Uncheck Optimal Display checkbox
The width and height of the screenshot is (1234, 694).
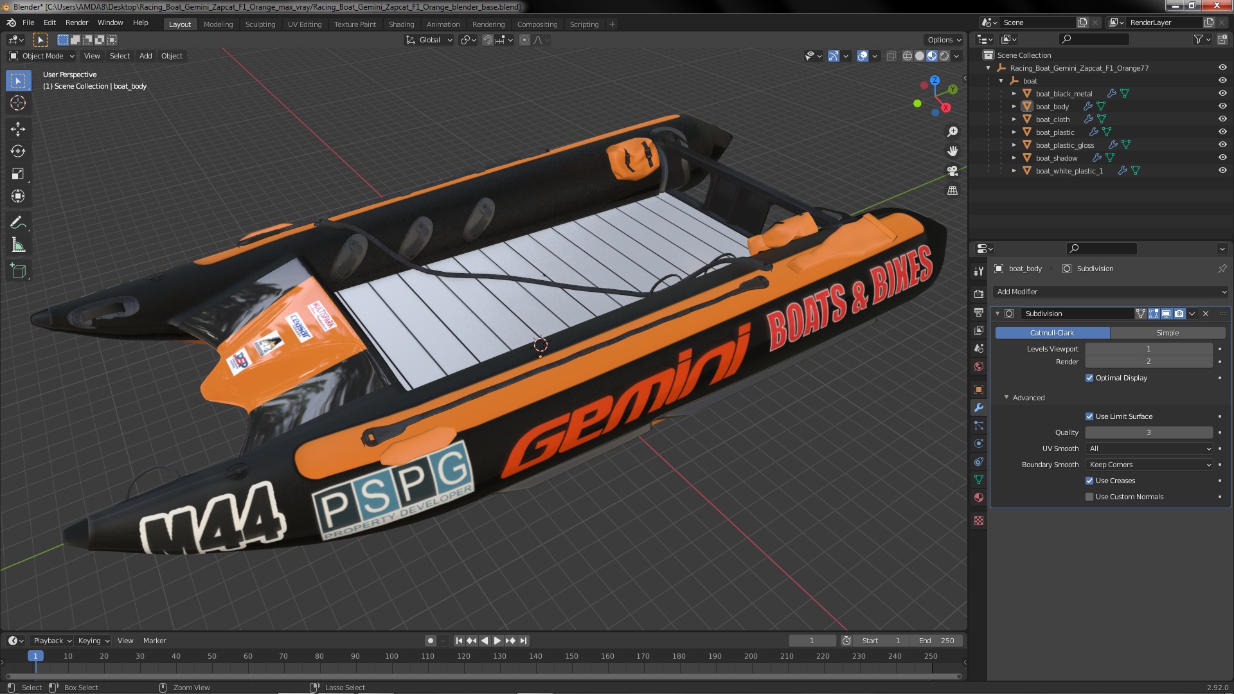coord(1089,378)
